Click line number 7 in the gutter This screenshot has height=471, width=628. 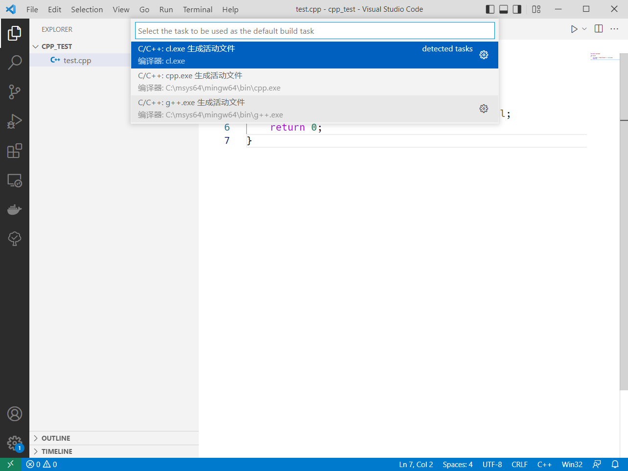click(x=227, y=140)
